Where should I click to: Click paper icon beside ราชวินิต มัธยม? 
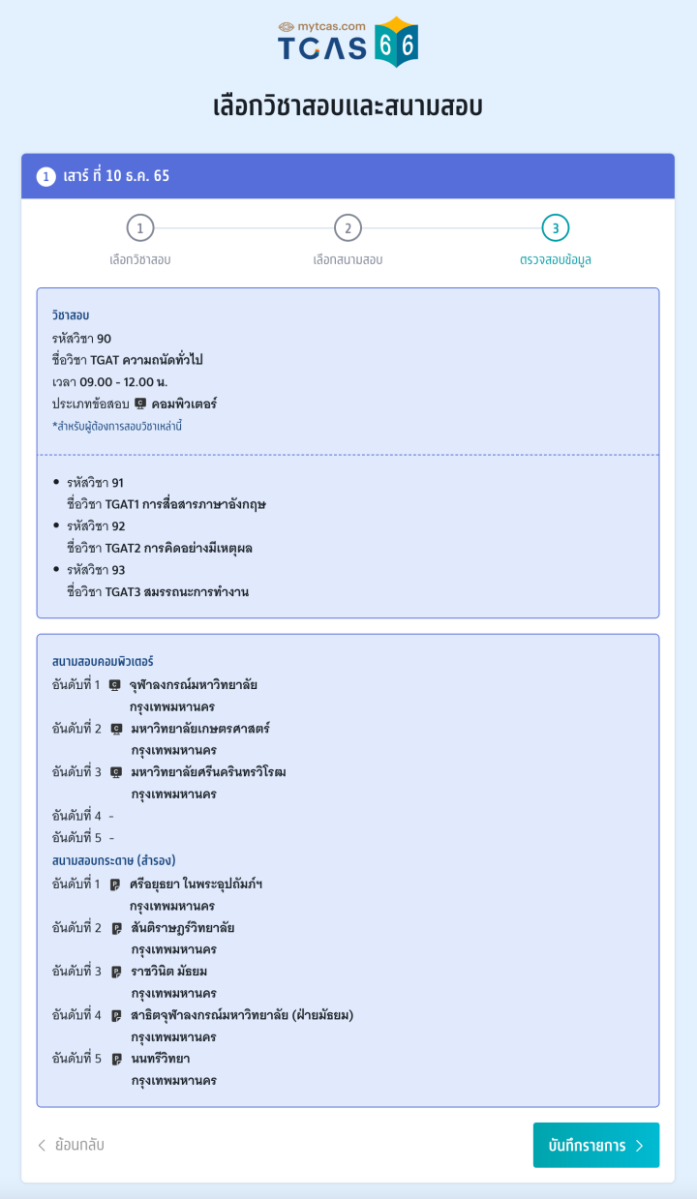coord(116,972)
